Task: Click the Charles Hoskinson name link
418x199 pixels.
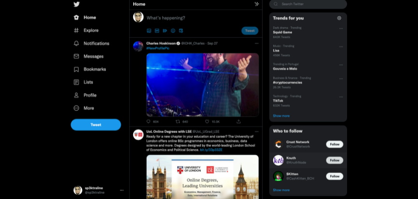Action: (161, 43)
